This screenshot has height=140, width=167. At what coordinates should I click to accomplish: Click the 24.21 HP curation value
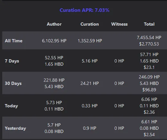(x=90, y=83)
